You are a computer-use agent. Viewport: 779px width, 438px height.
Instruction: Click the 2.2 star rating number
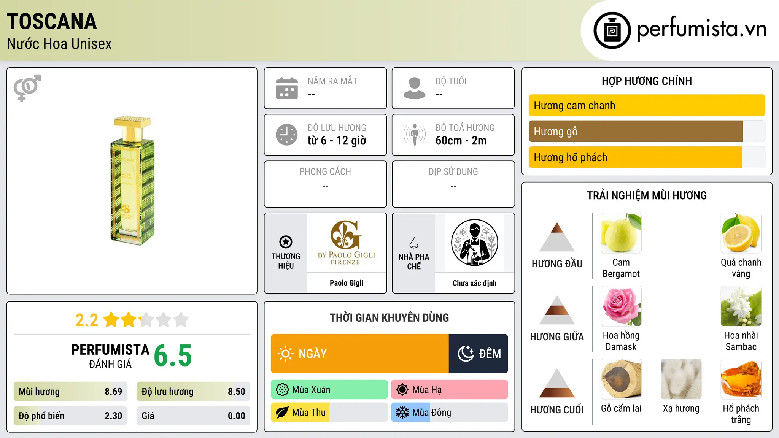pyautogui.click(x=87, y=320)
